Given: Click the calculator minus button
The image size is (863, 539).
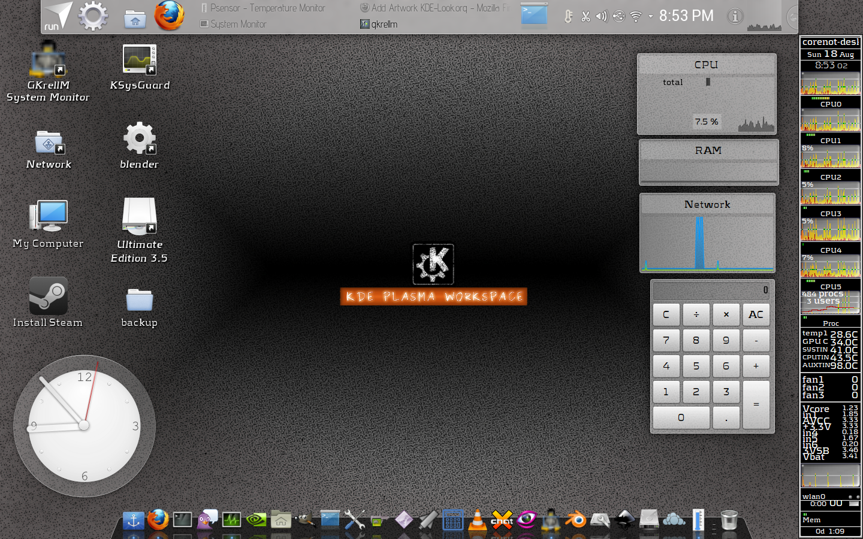Looking at the screenshot, I should click(756, 340).
